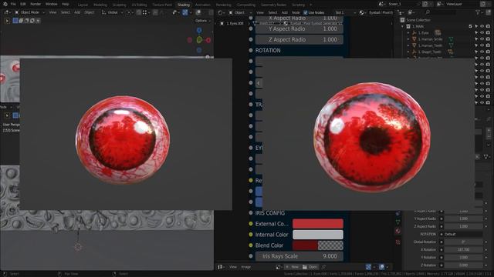Click the blue Z axis gizmo

click(199, 31)
